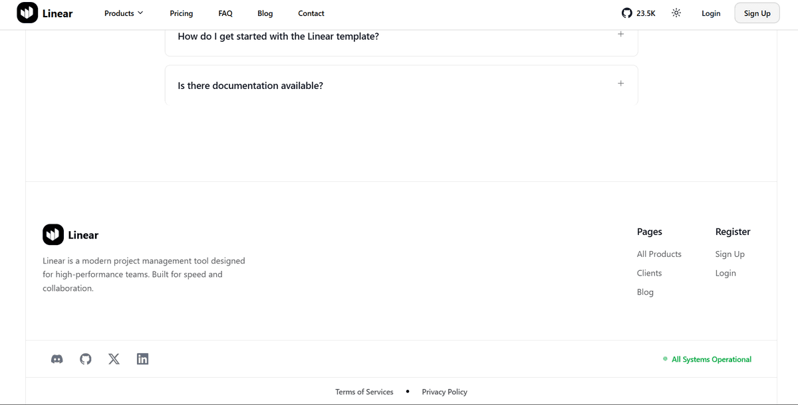Open the Privacy Policy page
Screen dimensions: 798x405
click(x=444, y=392)
